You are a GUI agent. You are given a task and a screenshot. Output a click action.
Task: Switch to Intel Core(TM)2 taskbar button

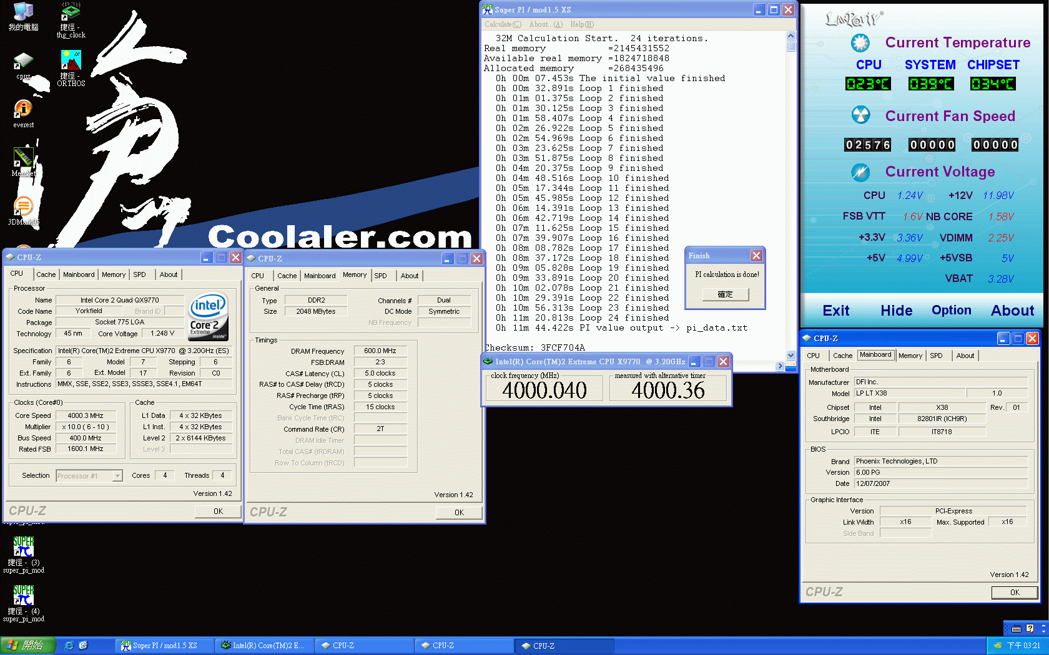[265, 646]
